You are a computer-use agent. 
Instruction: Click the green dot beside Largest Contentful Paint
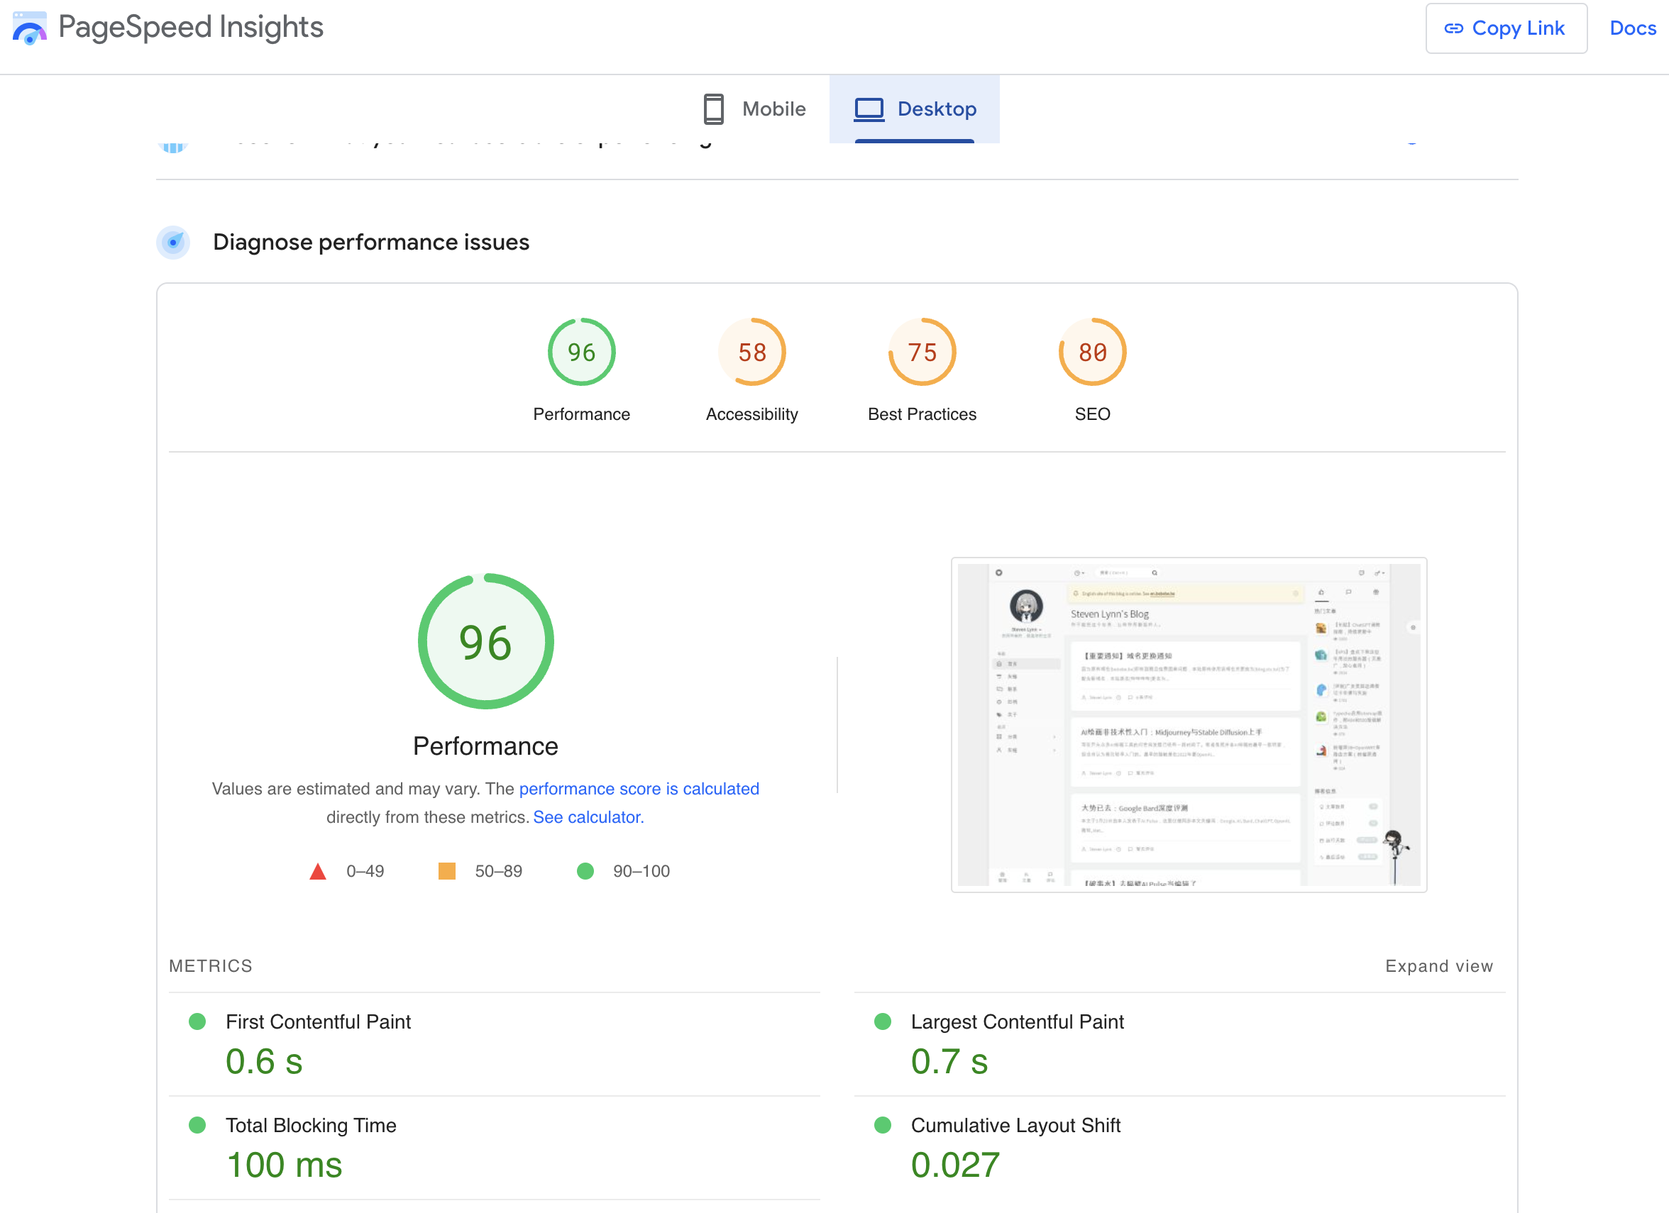point(882,1021)
